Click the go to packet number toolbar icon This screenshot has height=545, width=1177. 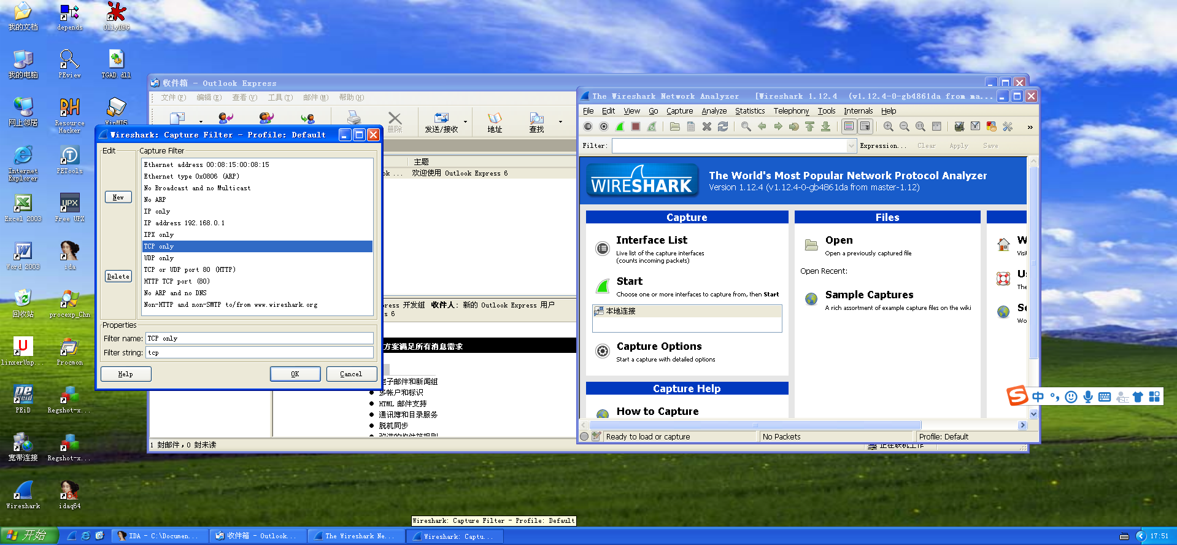(794, 126)
